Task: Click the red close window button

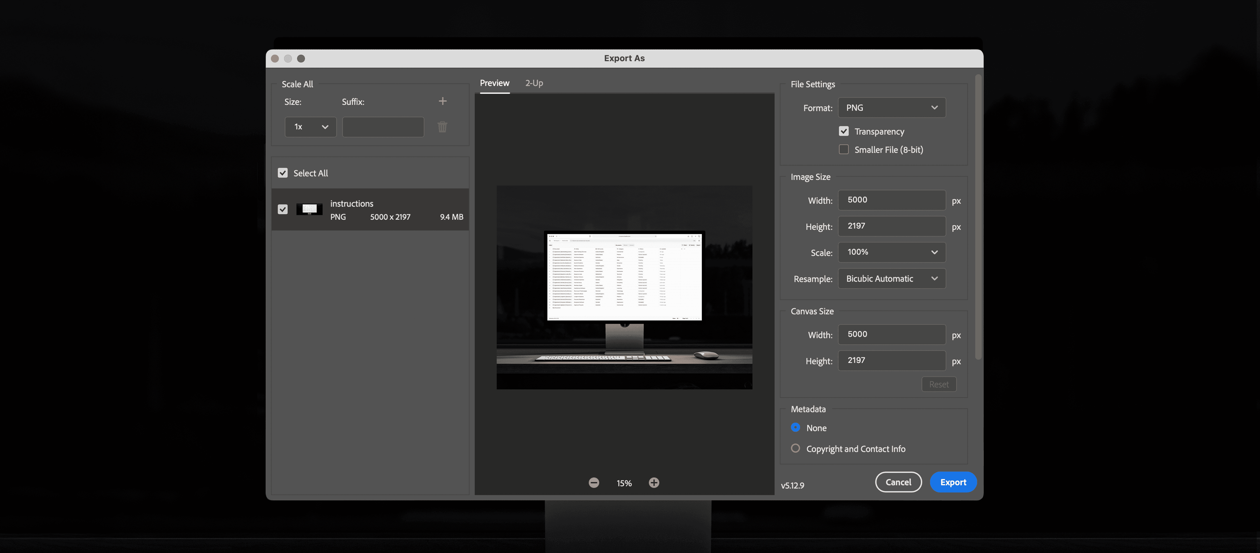Action: pyautogui.click(x=275, y=59)
